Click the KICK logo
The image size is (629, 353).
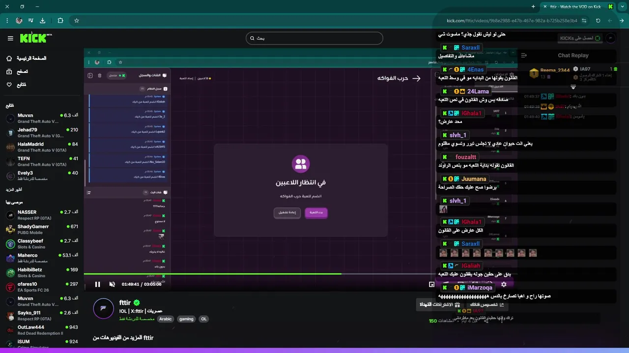35,38
